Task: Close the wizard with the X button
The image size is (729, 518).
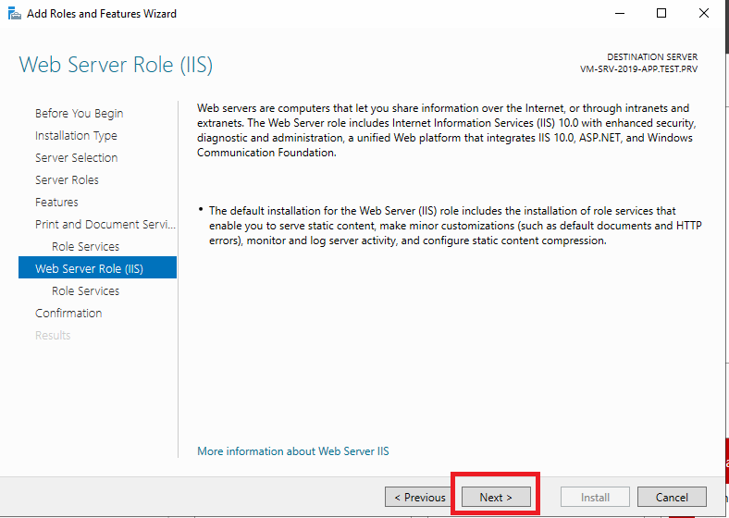Action: [704, 14]
